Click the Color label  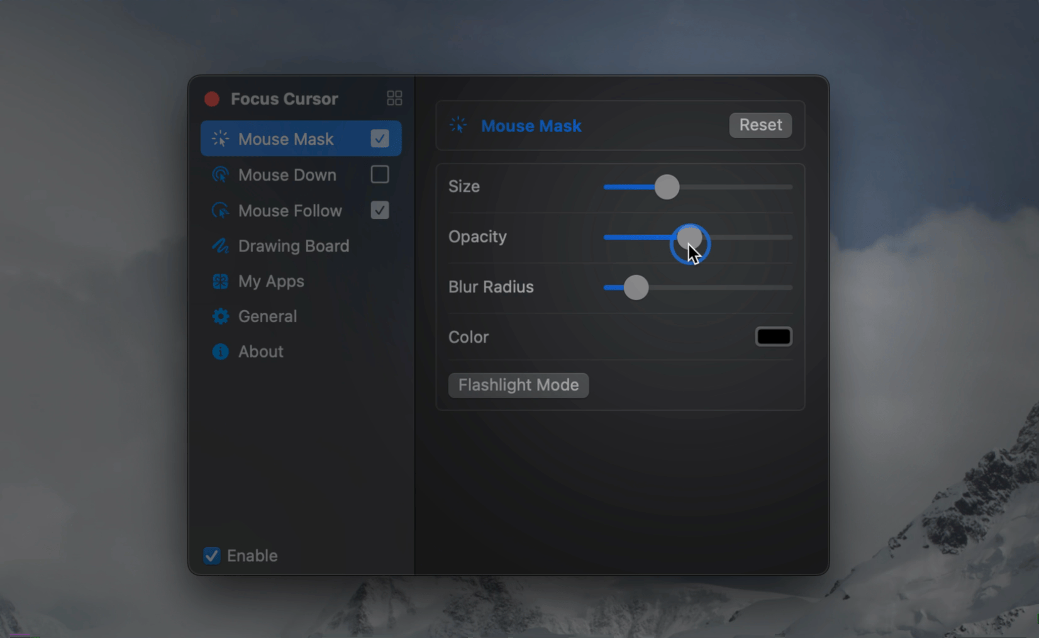(x=469, y=337)
